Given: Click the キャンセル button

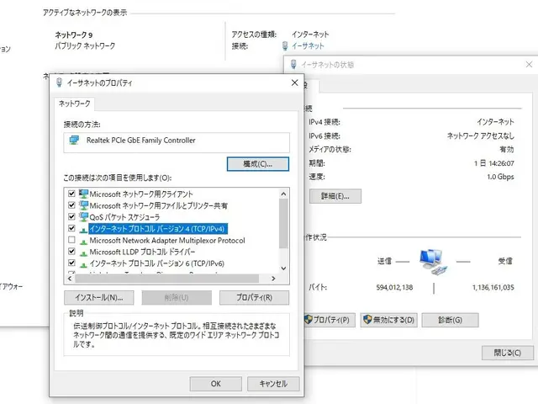Looking at the screenshot, I should [273, 384].
